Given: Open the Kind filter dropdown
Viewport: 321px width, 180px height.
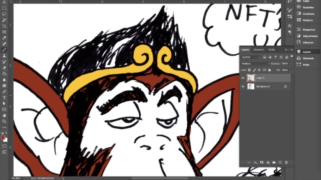Looking at the screenshot, I should click(x=251, y=57).
